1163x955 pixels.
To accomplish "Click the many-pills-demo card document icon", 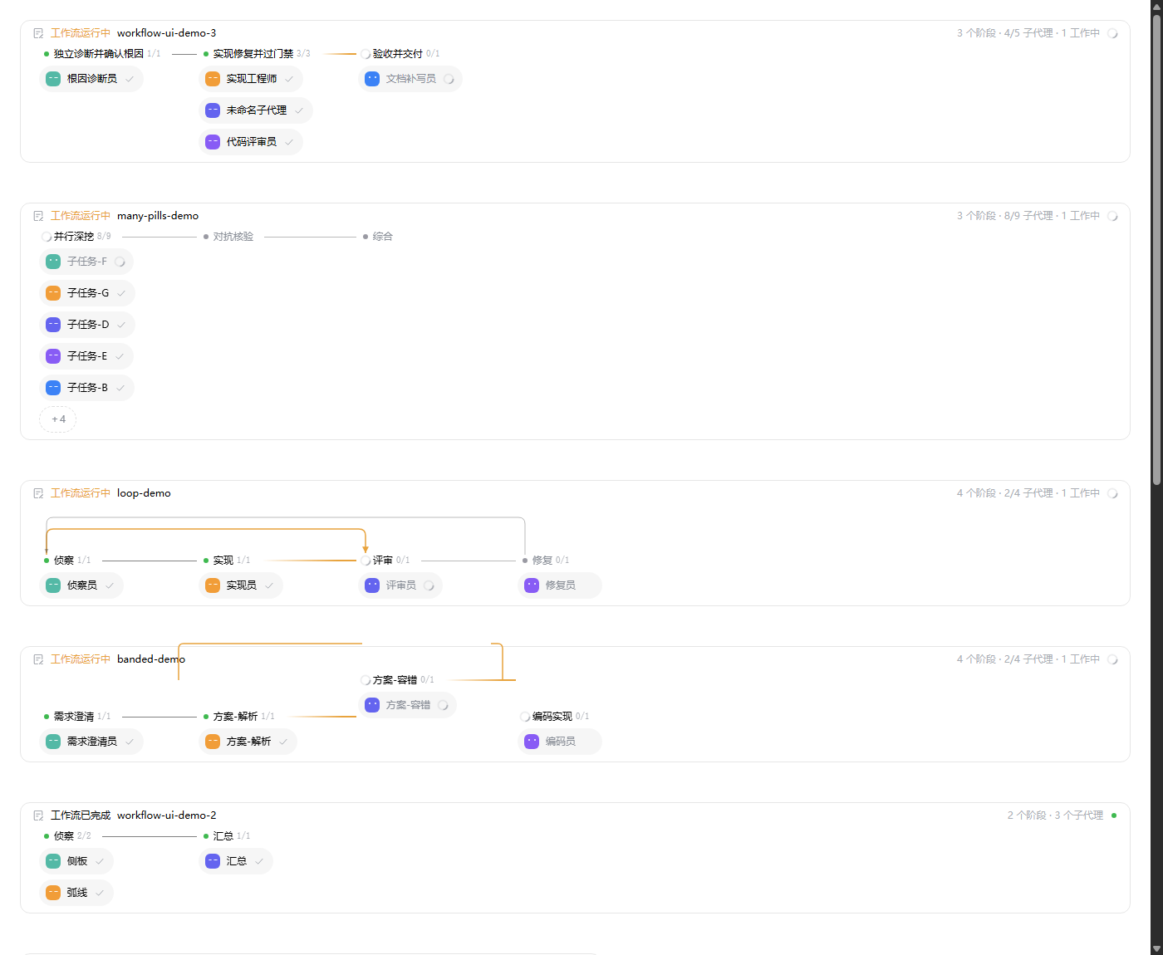I will pyautogui.click(x=38, y=216).
